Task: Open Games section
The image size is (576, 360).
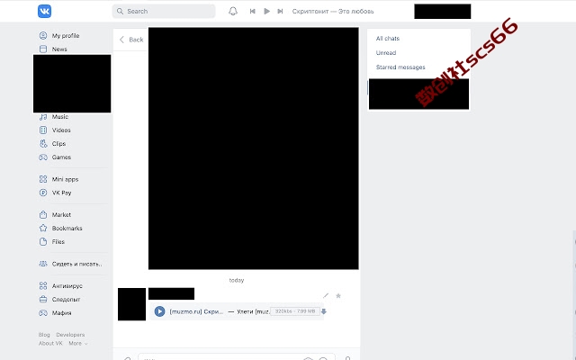Action: pyautogui.click(x=61, y=157)
